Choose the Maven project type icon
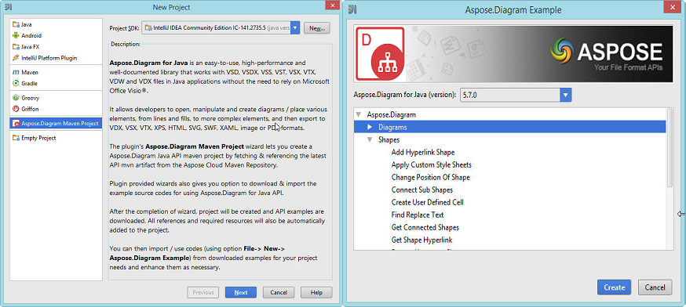 click(x=16, y=72)
